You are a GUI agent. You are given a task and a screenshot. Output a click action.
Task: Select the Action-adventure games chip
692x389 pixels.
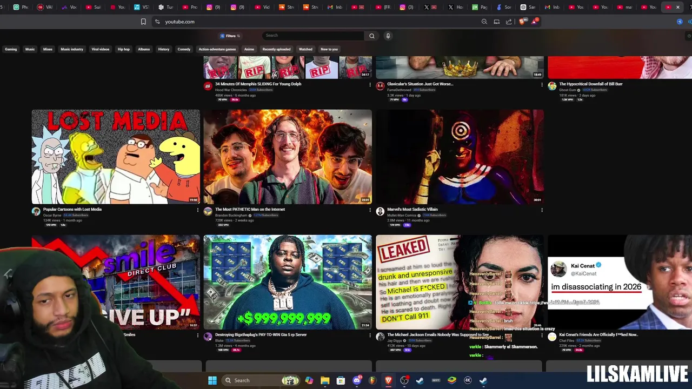pyautogui.click(x=217, y=49)
